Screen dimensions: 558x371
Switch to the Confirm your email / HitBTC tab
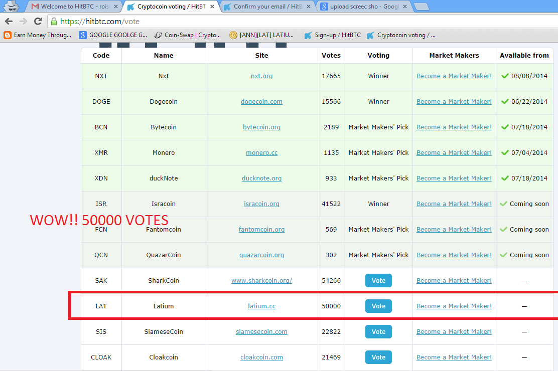tap(267, 7)
